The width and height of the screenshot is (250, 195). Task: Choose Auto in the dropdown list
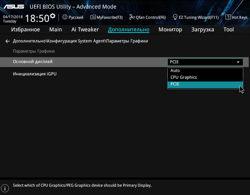[205, 70]
